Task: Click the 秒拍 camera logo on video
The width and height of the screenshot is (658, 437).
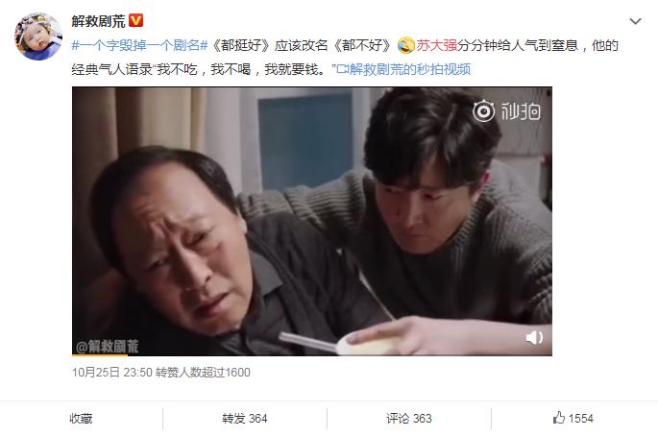Action: [506, 111]
